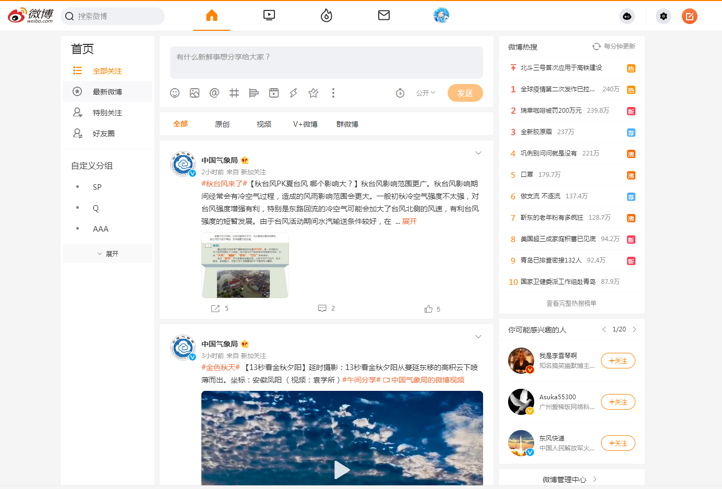Click the post composer text field
The width and height of the screenshot is (722, 489).
(x=327, y=63)
